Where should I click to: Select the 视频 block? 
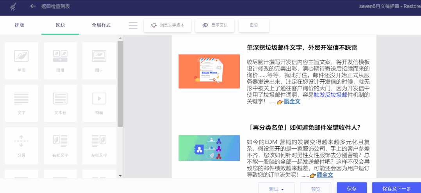tap(99, 104)
